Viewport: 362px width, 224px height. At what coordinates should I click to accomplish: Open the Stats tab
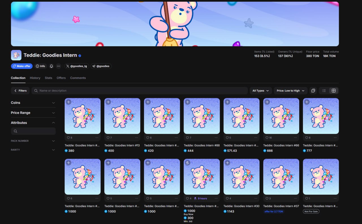pyautogui.click(x=48, y=78)
